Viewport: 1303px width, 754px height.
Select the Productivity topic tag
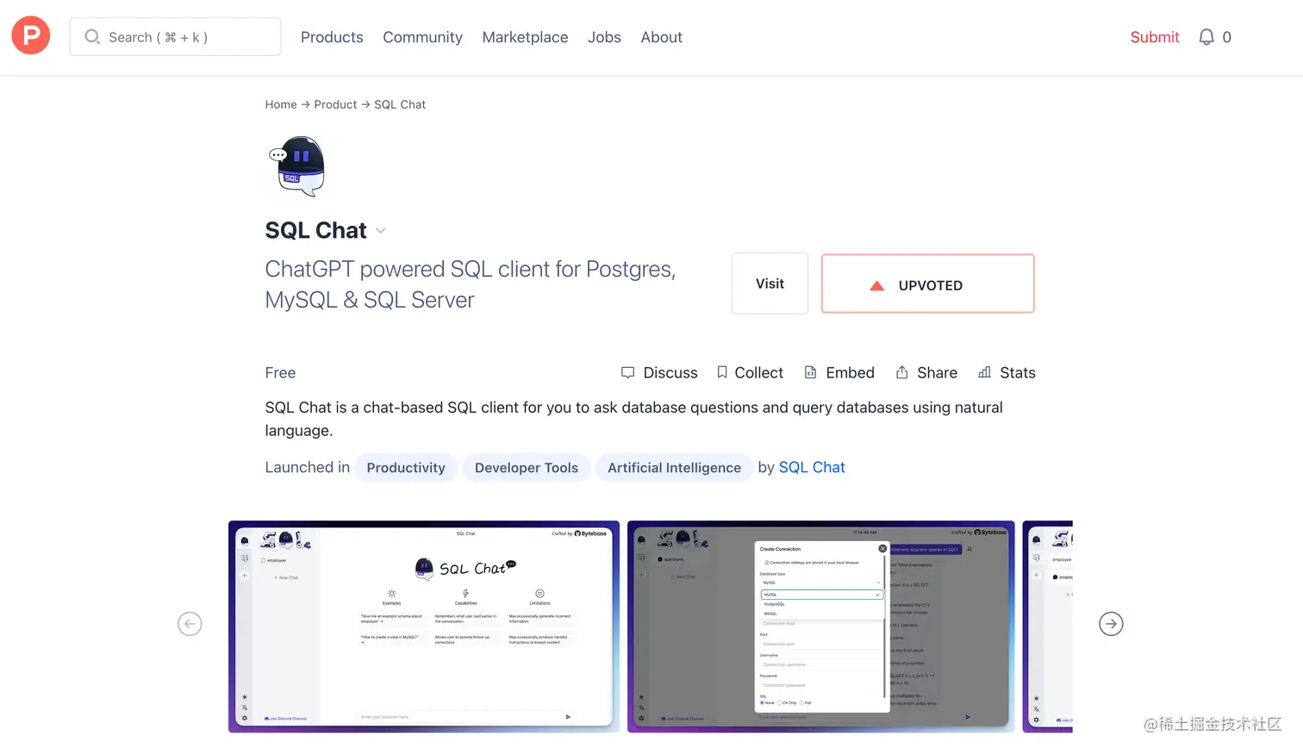pyautogui.click(x=406, y=468)
